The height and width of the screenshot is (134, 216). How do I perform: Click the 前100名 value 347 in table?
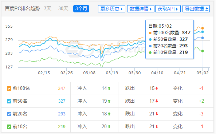(62, 88)
